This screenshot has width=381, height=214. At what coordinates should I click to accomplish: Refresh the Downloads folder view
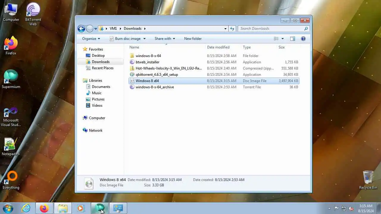click(x=232, y=29)
